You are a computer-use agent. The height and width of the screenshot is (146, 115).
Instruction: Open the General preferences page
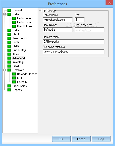coord(17,10)
